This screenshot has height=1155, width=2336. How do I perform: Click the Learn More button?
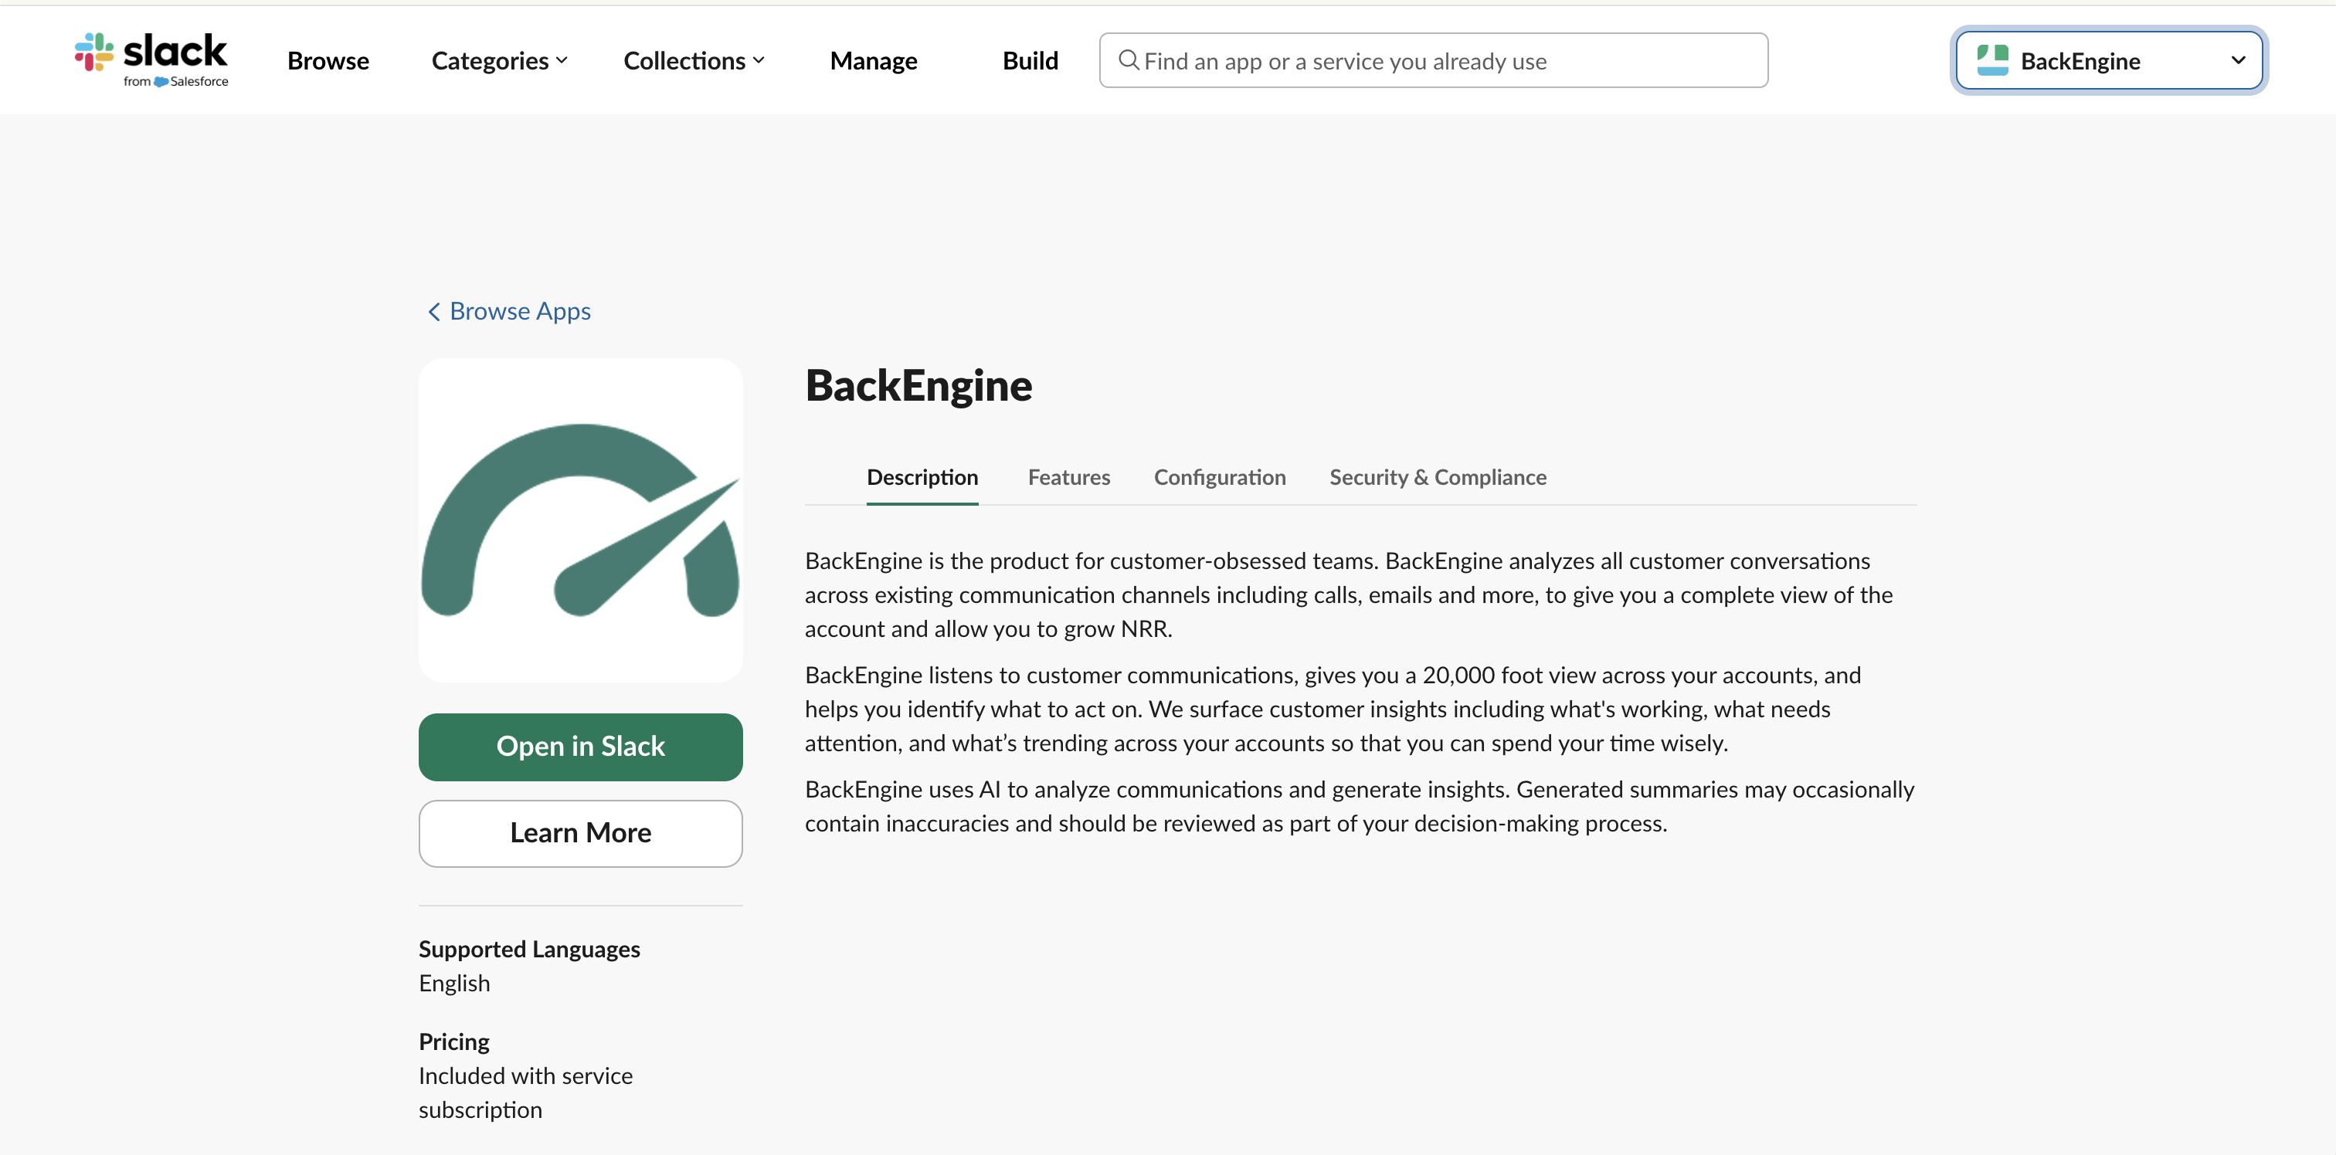(x=580, y=832)
